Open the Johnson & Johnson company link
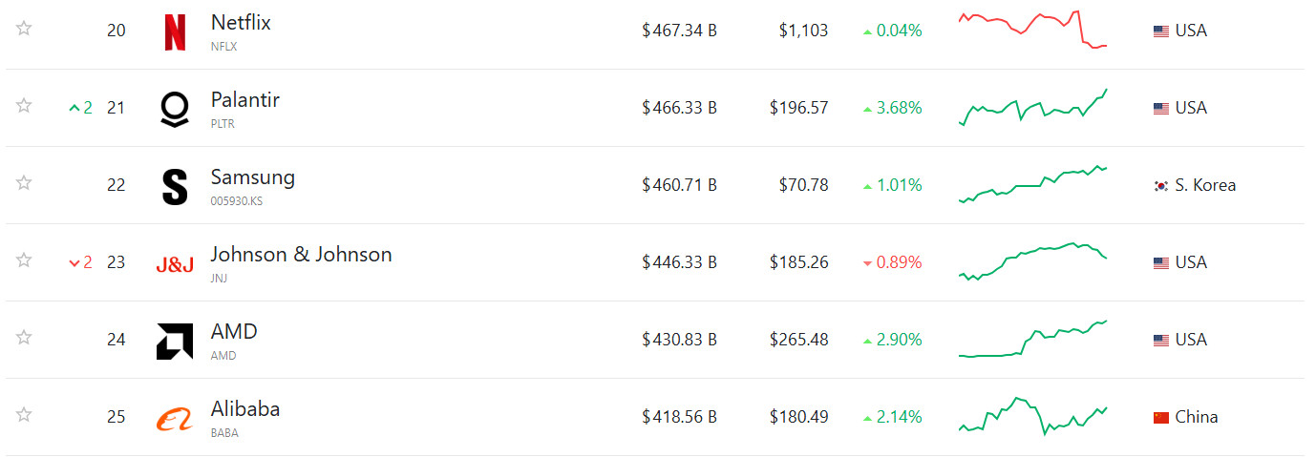1316x457 pixels. [x=301, y=255]
